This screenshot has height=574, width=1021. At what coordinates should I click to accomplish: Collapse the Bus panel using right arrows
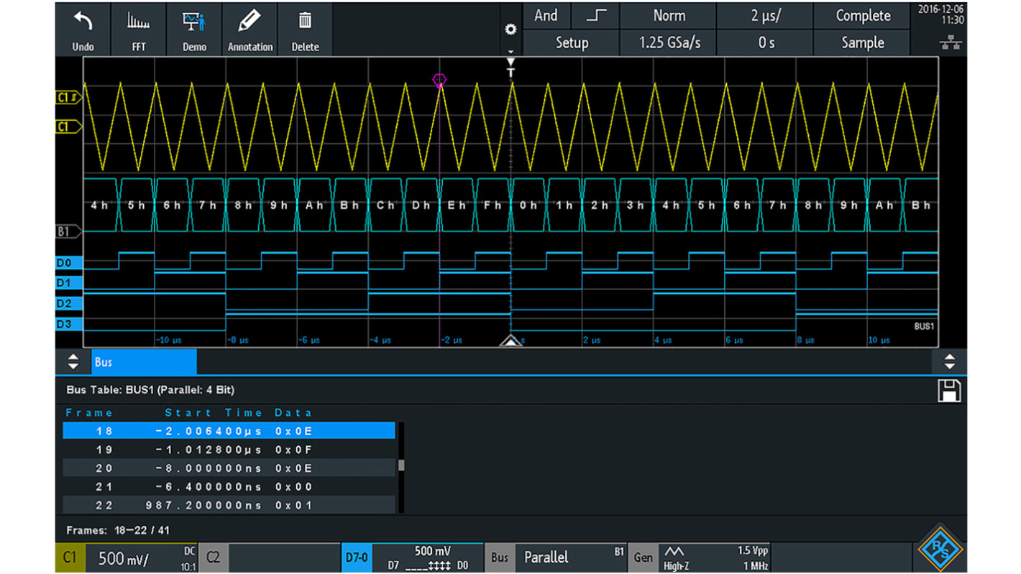951,362
